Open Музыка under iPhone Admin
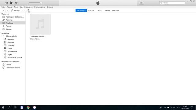196x110 pixels. 13,39
